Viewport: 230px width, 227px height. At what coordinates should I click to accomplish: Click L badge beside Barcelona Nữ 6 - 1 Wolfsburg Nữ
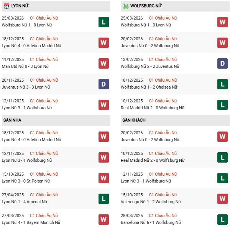coord(222,219)
